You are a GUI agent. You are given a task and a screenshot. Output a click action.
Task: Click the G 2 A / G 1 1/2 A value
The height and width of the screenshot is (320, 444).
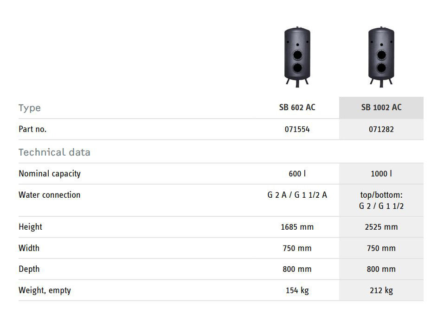tap(297, 195)
